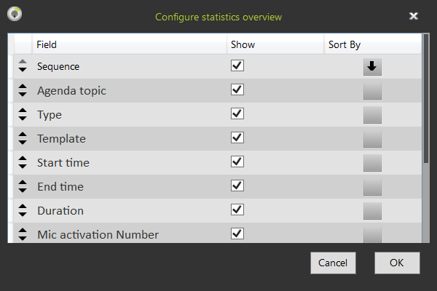Viewport: 437px width, 291px height.
Task: Set Sort By for the Type field
Action: (x=372, y=114)
